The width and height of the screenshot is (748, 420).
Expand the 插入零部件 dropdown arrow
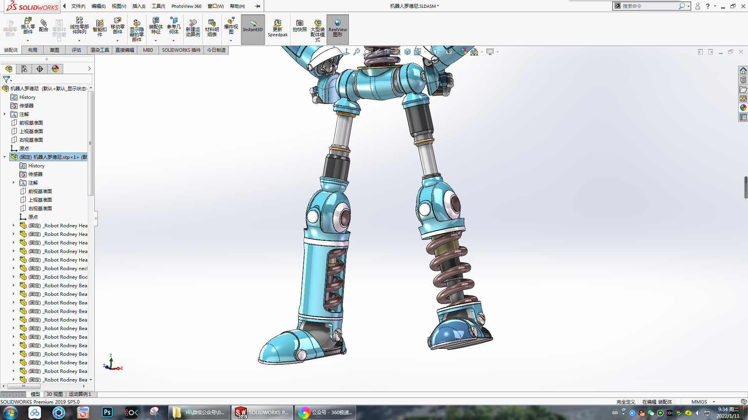[x=28, y=40]
